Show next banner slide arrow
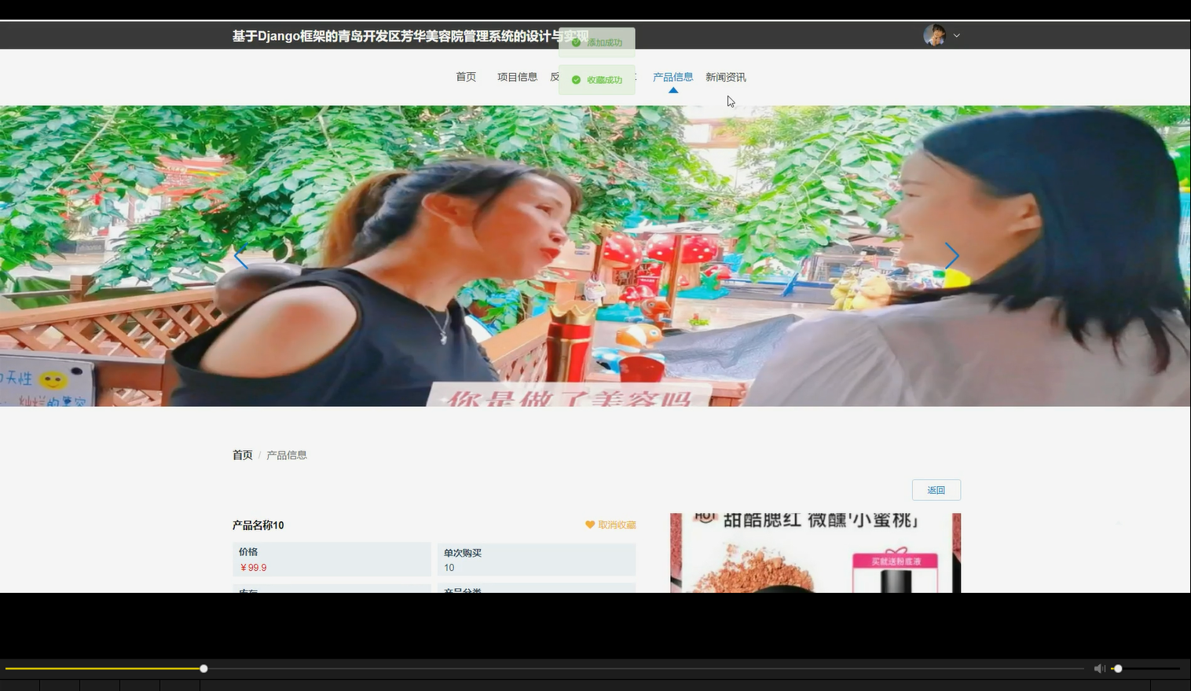Viewport: 1191px width, 691px height. [x=951, y=256]
